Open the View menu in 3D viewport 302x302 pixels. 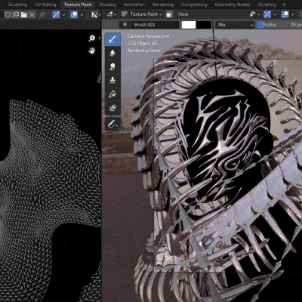click(x=183, y=14)
